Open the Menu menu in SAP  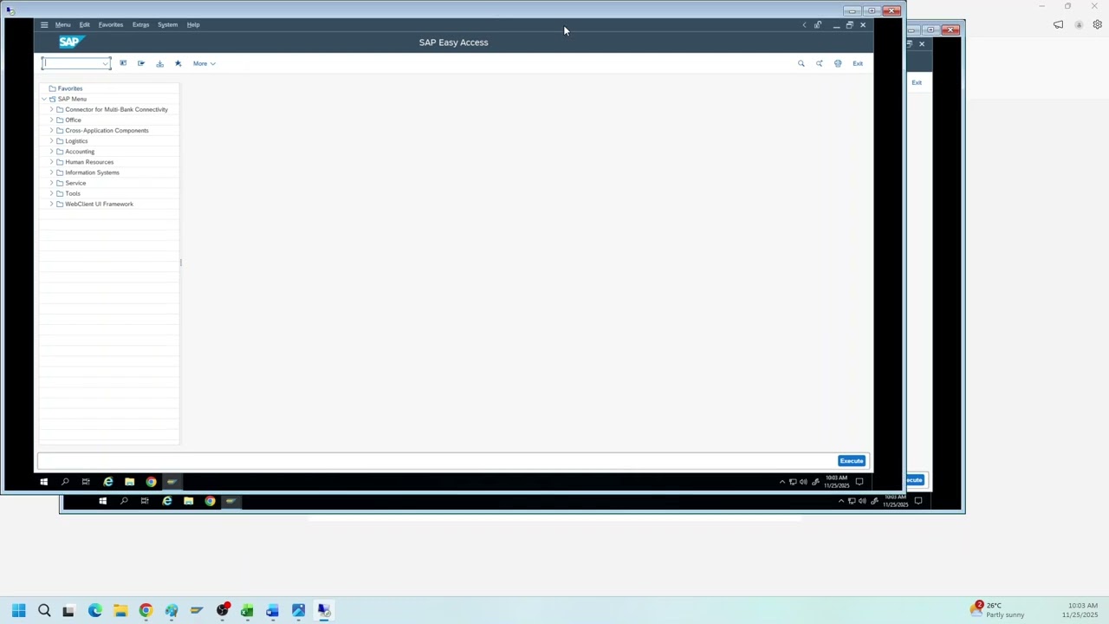click(x=62, y=25)
